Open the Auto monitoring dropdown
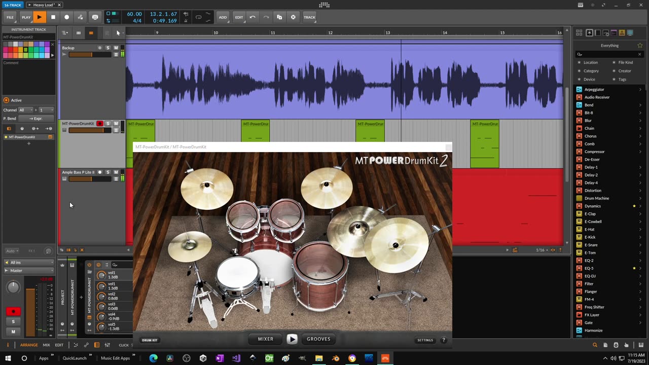Screen dimensions: 649x365 point(12,251)
